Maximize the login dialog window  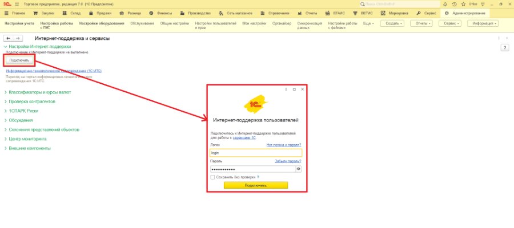click(x=294, y=89)
